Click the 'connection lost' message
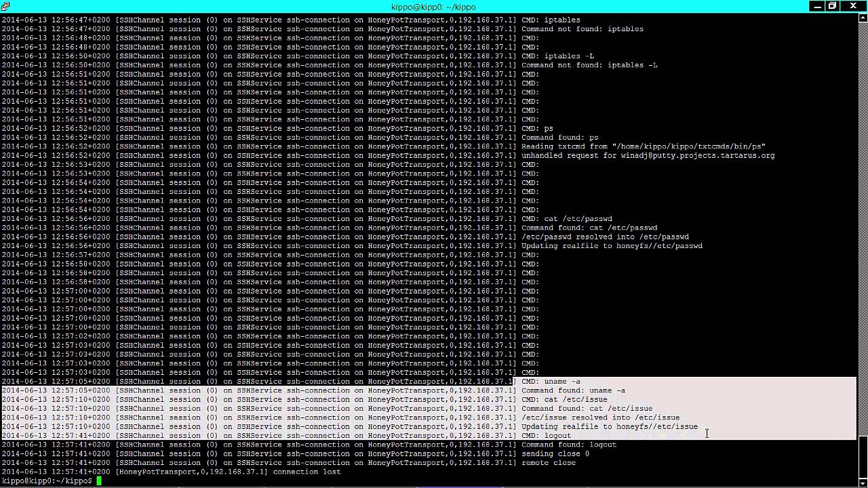 307,472
